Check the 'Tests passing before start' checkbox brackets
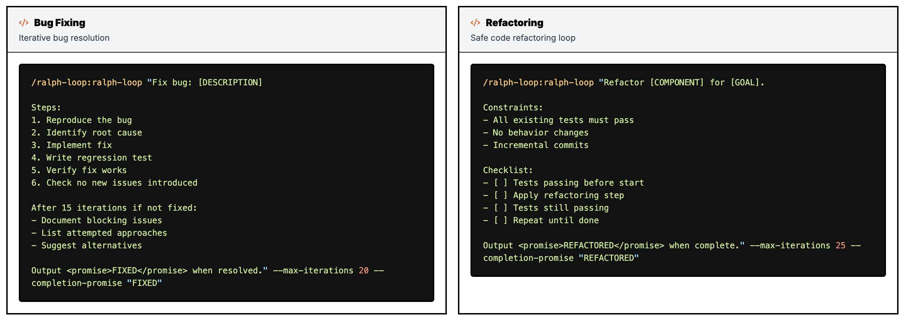Screen dimensions: 902x319 coord(500,182)
